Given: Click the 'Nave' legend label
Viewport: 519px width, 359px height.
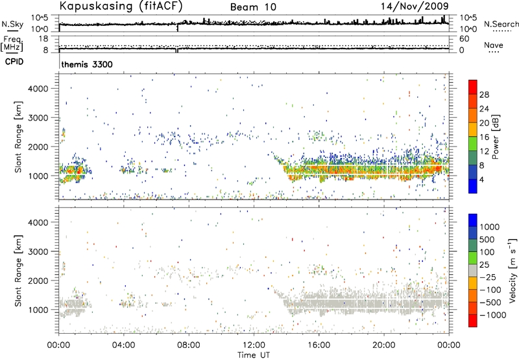Looking at the screenshot, I should [494, 45].
